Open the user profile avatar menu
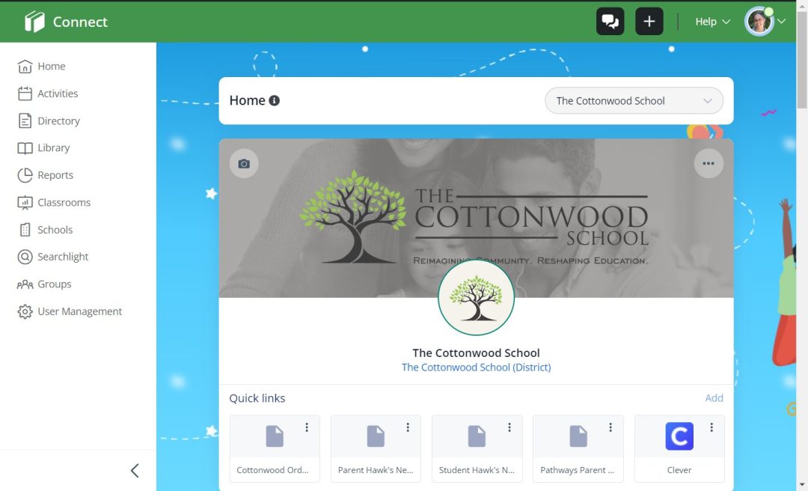 pyautogui.click(x=759, y=22)
